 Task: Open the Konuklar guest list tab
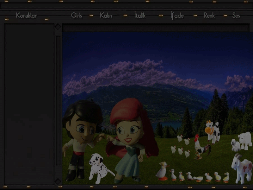(x=26, y=16)
